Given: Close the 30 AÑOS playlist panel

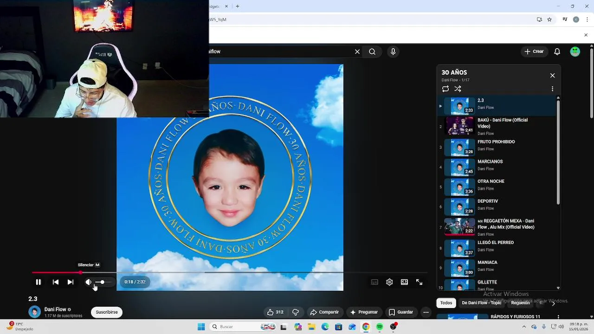Looking at the screenshot, I should pyautogui.click(x=552, y=75).
